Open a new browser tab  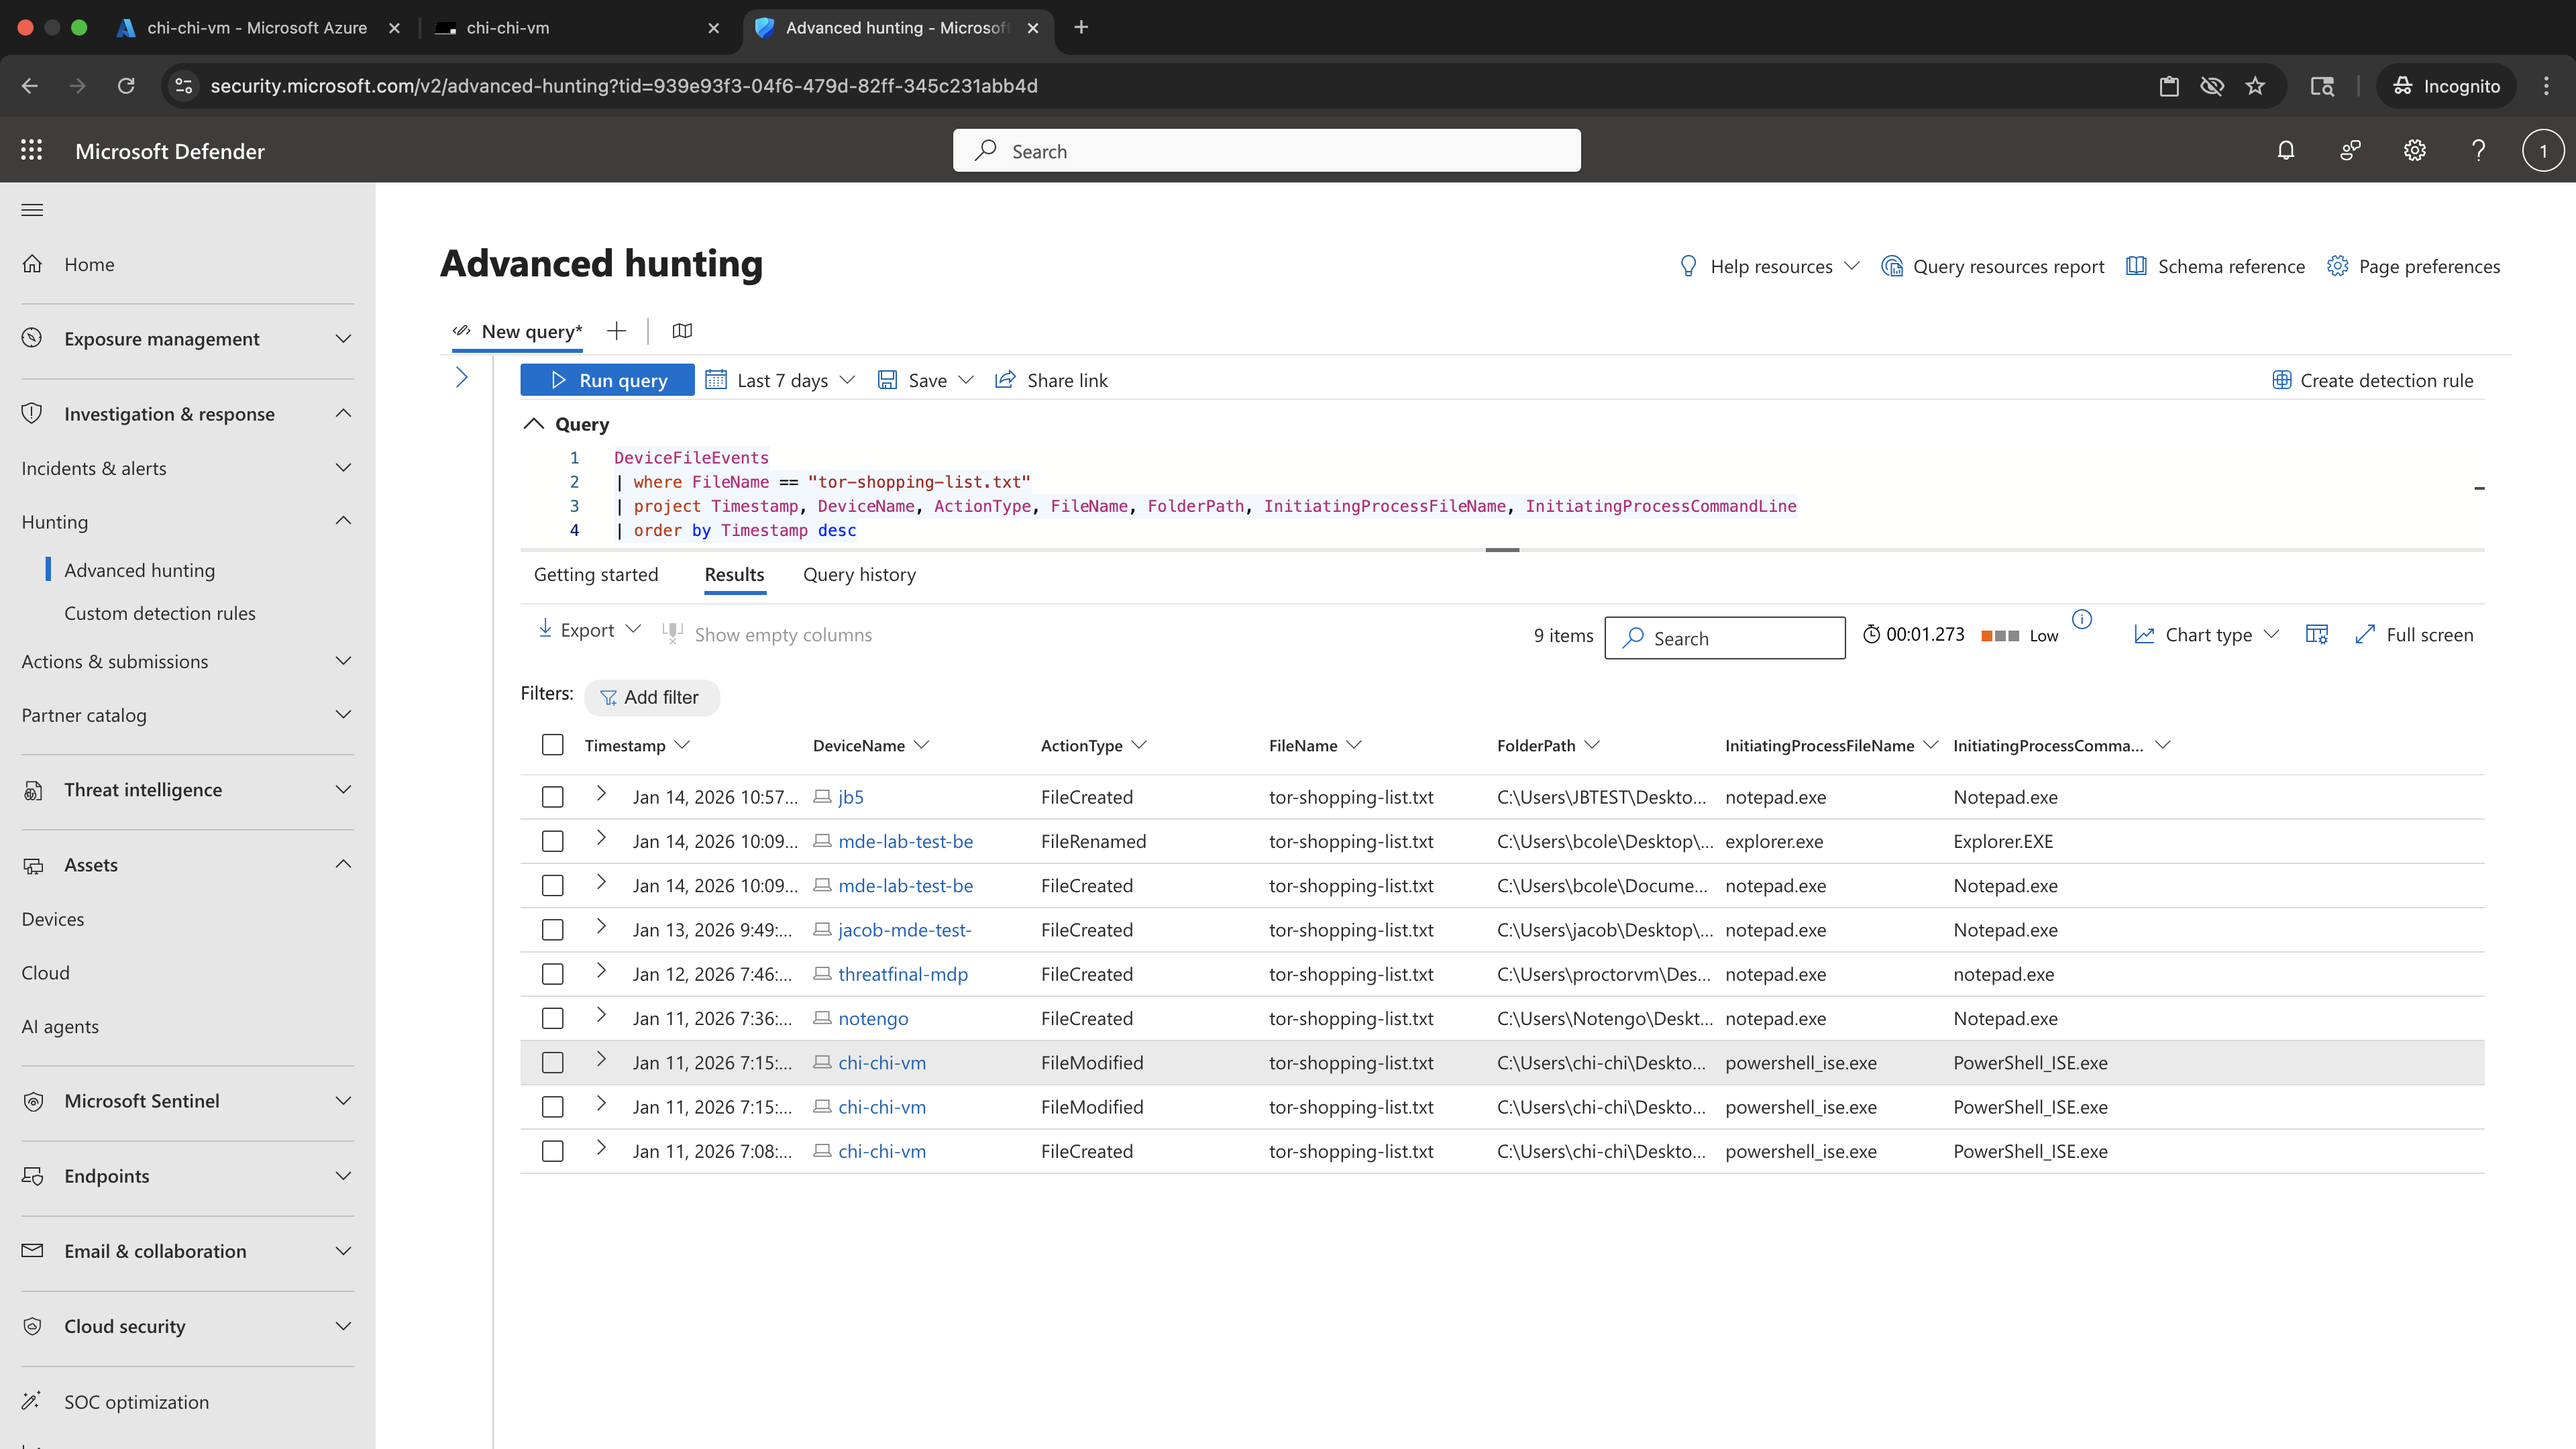click(x=1080, y=27)
